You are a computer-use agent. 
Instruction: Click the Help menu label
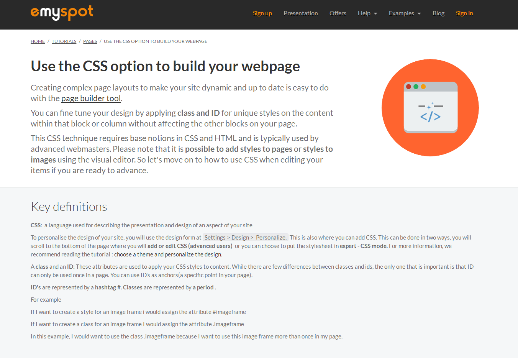pyautogui.click(x=364, y=13)
